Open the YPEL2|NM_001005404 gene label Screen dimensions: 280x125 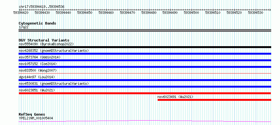click(36, 118)
